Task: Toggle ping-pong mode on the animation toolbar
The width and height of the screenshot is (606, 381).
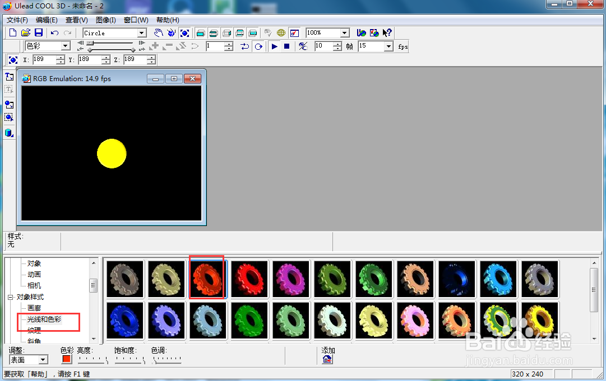Action: [244, 46]
